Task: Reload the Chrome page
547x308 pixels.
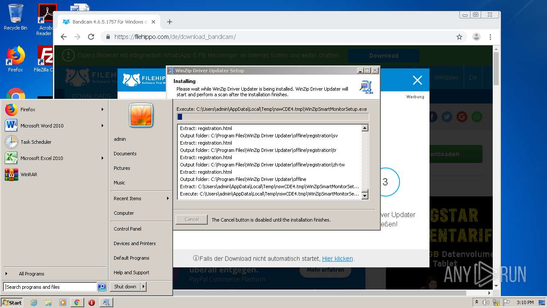Action: pos(91,37)
